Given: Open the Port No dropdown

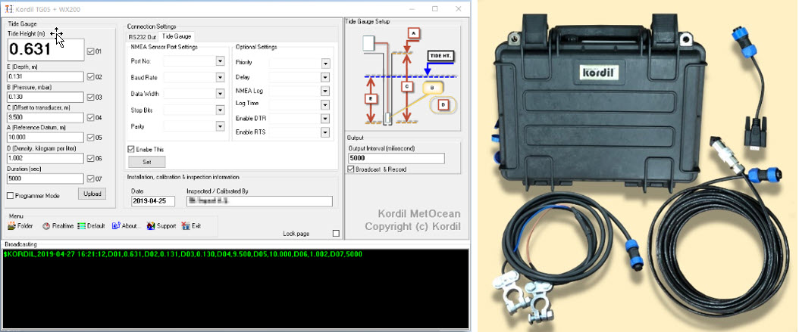Looking at the screenshot, I should pos(220,61).
